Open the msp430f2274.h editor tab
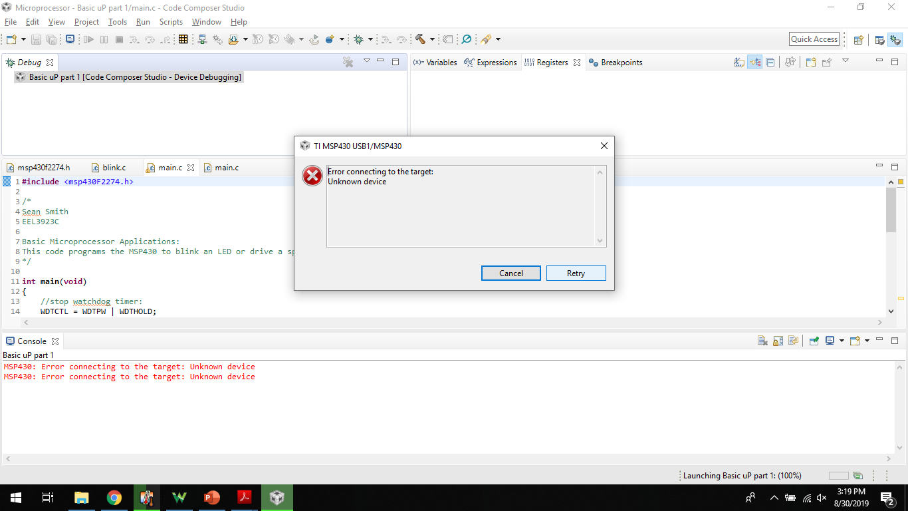The height and width of the screenshot is (511, 908). click(39, 168)
